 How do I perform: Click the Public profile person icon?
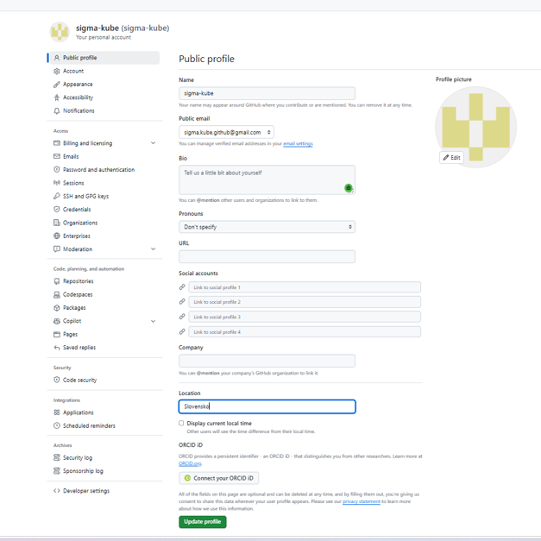pyautogui.click(x=57, y=58)
